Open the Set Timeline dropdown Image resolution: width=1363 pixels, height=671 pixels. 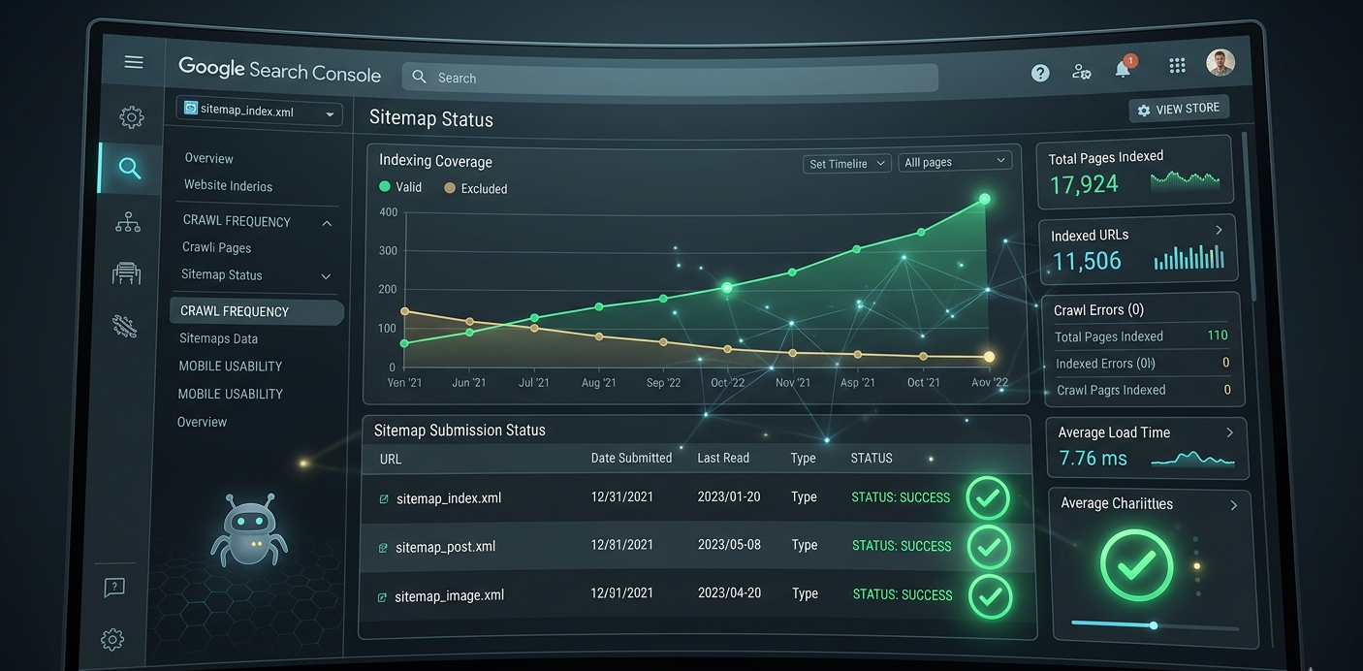846,164
